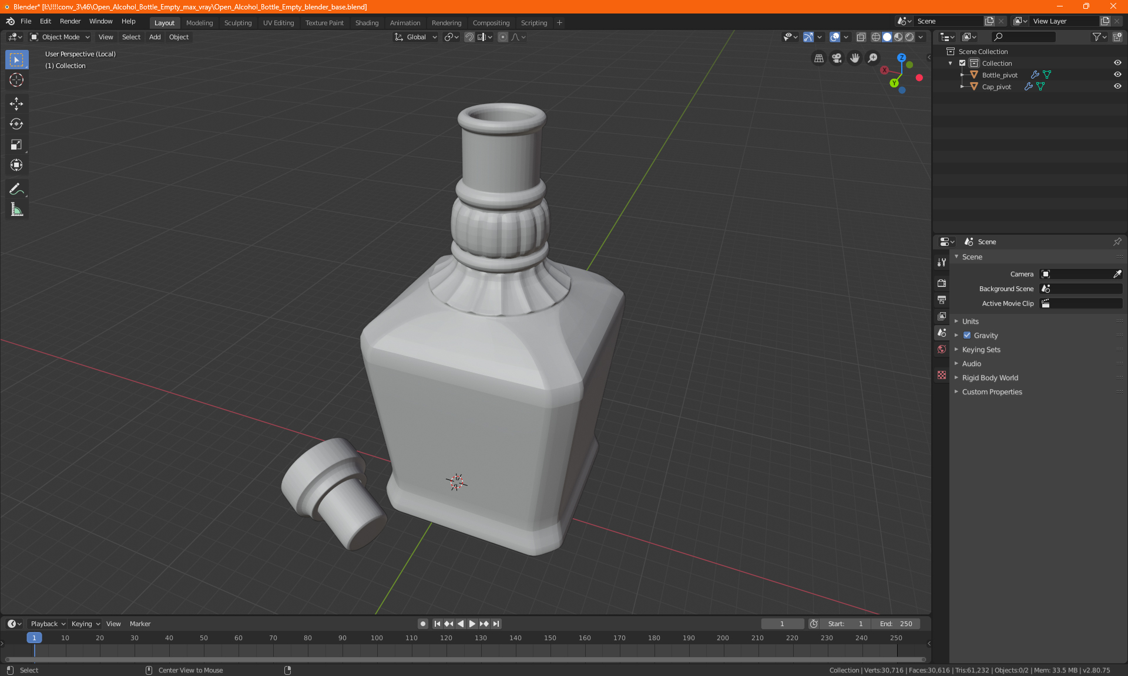Select the Scale tool
This screenshot has height=676, width=1128.
pyautogui.click(x=16, y=145)
